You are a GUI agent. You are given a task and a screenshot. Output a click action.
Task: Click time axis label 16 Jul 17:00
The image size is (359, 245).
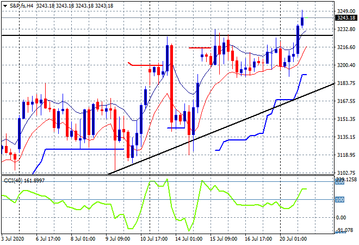coord(258,239)
